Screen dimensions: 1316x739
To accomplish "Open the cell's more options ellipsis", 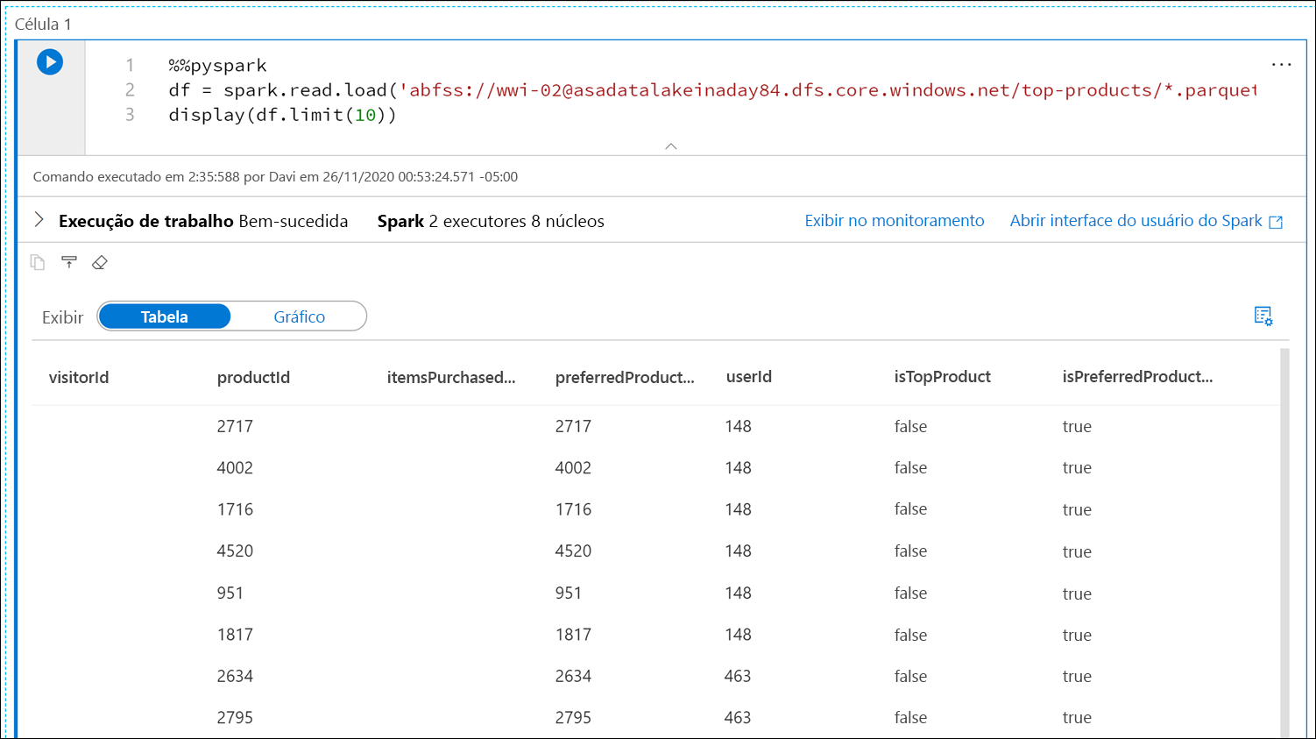I will 1281,65.
